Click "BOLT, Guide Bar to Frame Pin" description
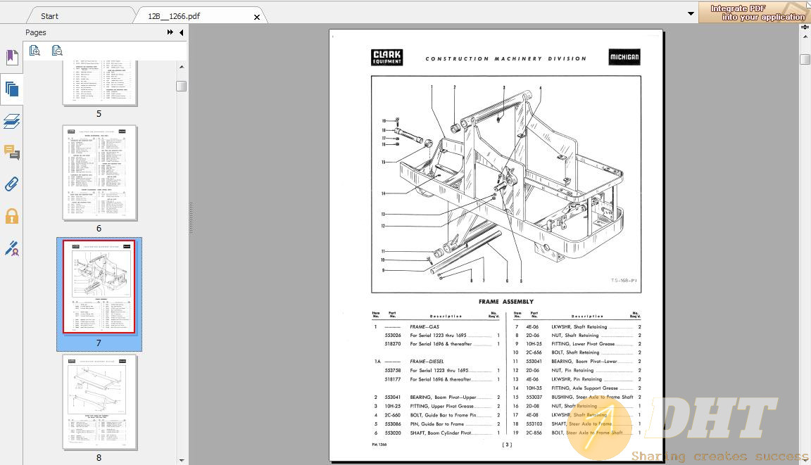The width and height of the screenshot is (811, 465). pos(444,415)
